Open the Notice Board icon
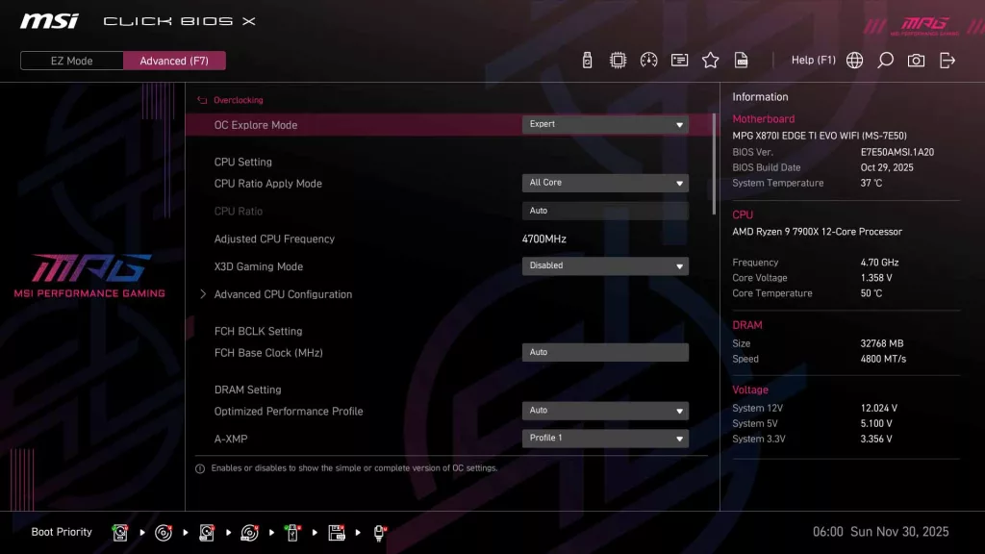Image resolution: width=985 pixels, height=554 pixels. point(679,60)
